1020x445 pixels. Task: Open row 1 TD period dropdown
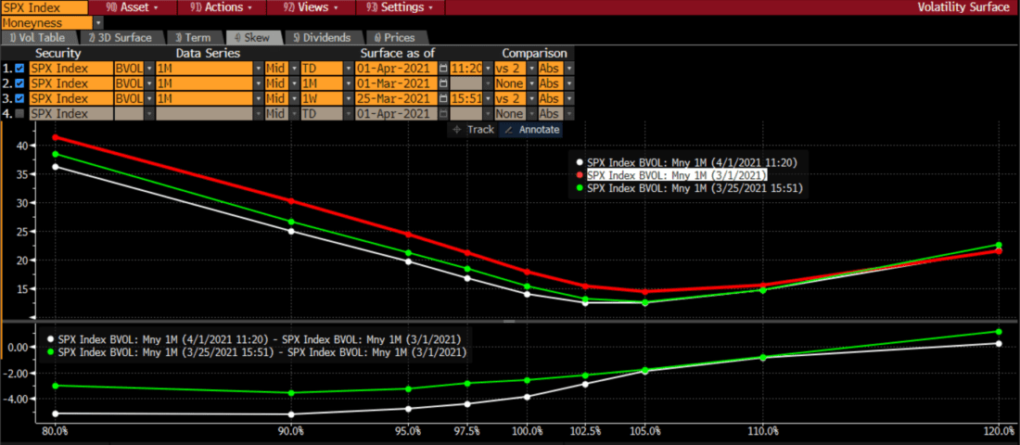[348, 68]
